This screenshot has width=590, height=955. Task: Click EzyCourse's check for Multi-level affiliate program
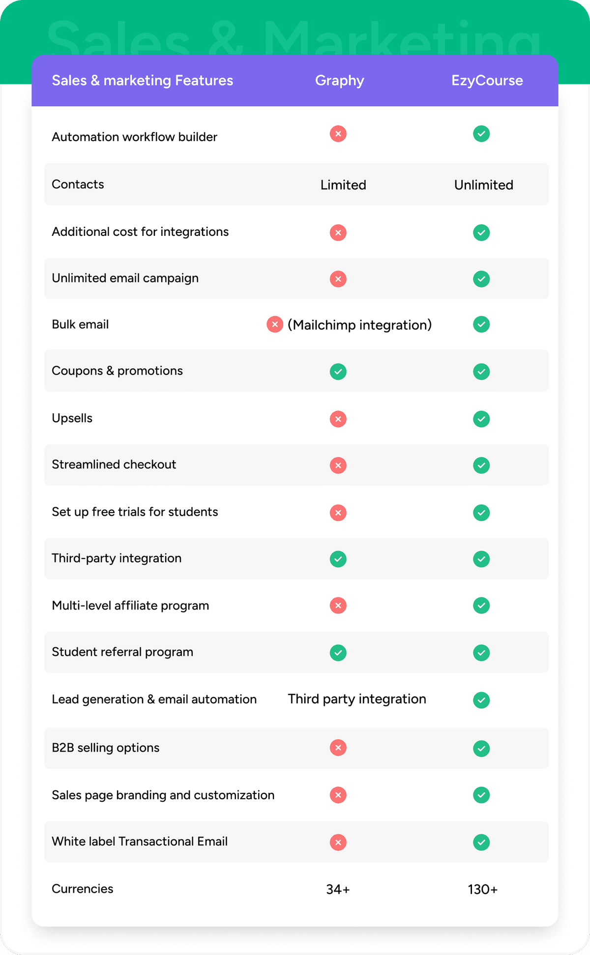481,606
